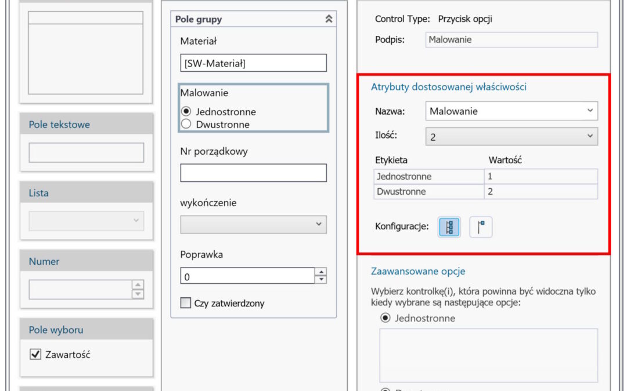Click the Materiał text field

click(253, 63)
